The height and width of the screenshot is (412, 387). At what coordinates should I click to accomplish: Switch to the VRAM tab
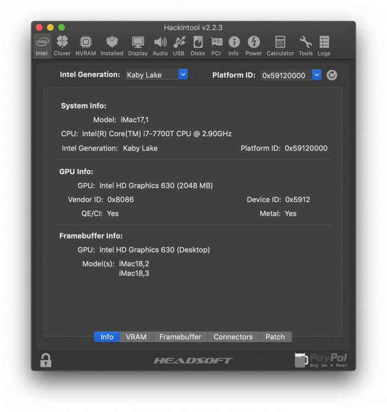coord(136,337)
